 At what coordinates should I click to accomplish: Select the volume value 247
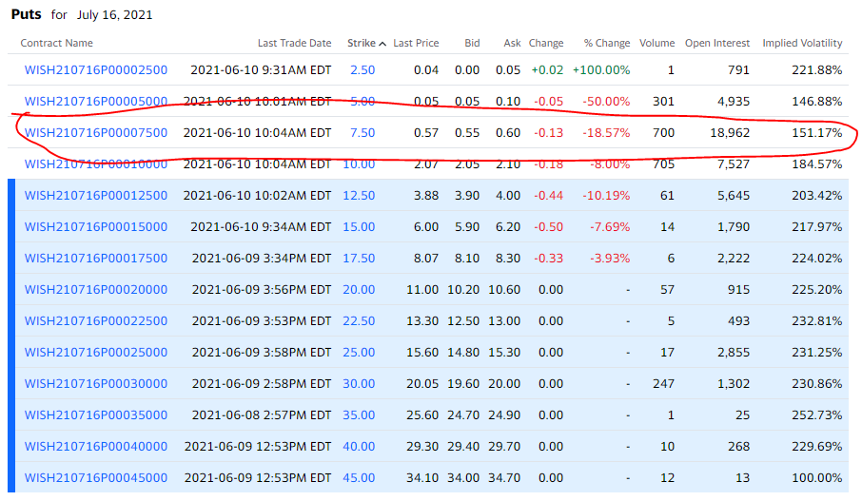click(663, 383)
